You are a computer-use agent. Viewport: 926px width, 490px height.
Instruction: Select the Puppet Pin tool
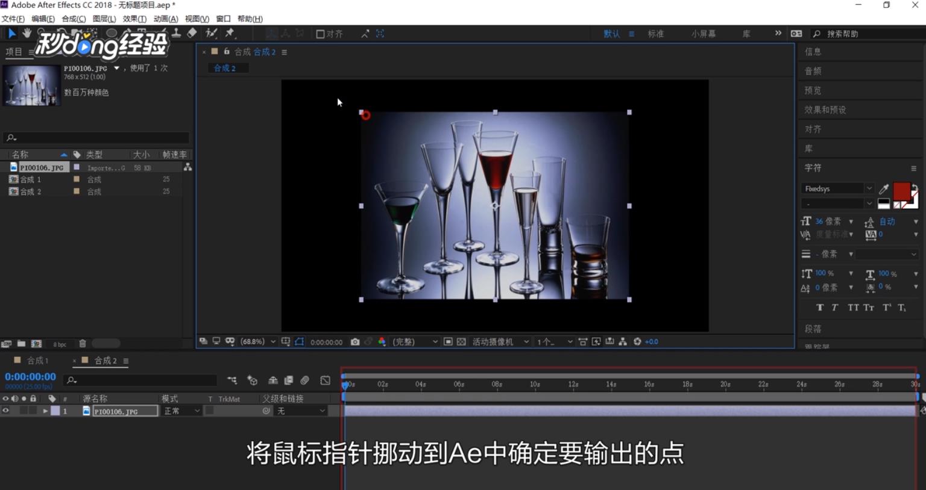(230, 33)
